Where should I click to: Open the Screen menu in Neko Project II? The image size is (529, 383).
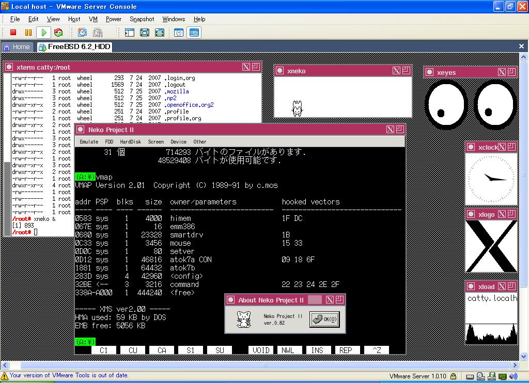pos(156,141)
